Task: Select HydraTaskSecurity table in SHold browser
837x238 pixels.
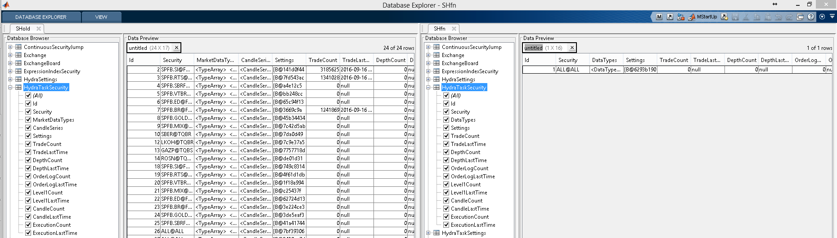Action: pyautogui.click(x=46, y=87)
